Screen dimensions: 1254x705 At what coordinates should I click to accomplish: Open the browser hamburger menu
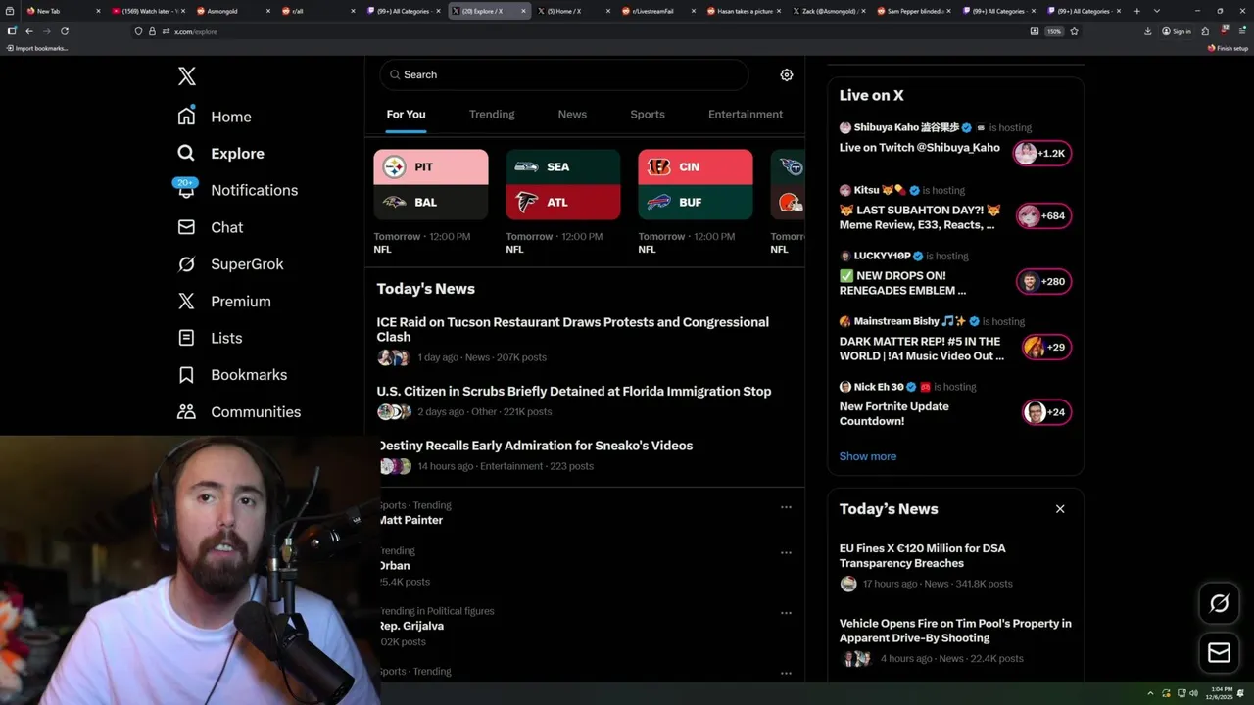(x=1241, y=31)
